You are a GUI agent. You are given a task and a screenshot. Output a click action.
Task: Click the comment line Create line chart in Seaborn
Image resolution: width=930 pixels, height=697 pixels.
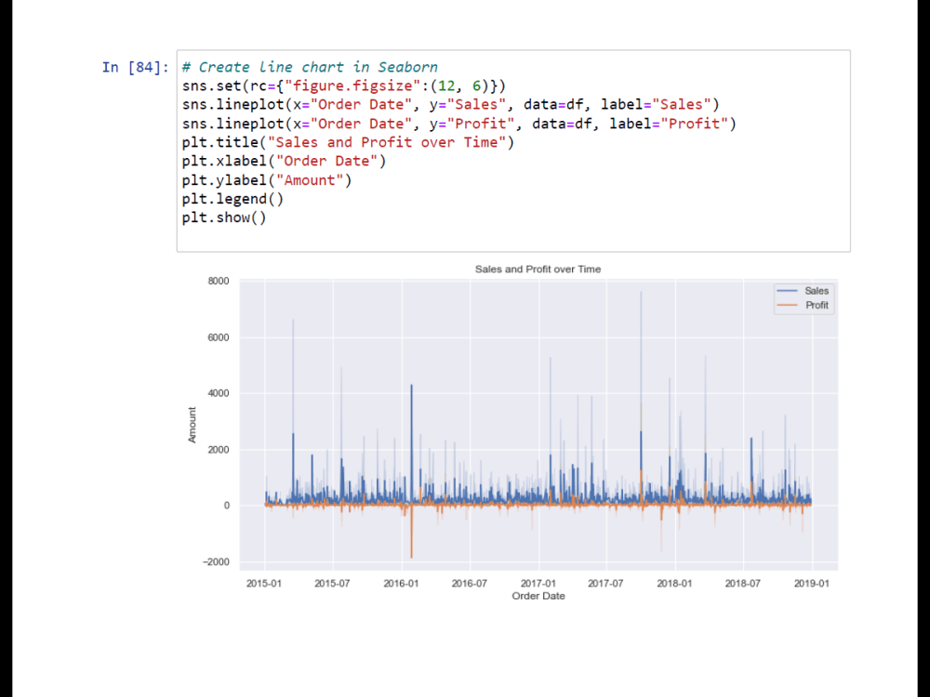tap(307, 67)
